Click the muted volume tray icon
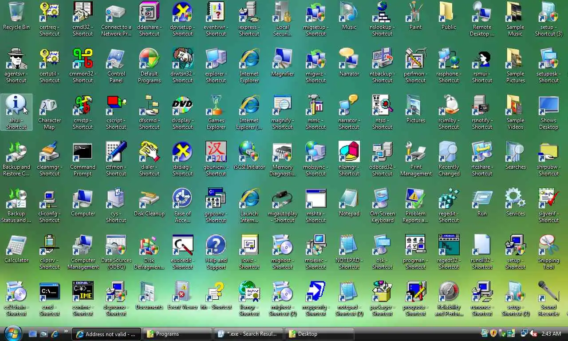The width and height of the screenshot is (568, 341). coord(534,333)
